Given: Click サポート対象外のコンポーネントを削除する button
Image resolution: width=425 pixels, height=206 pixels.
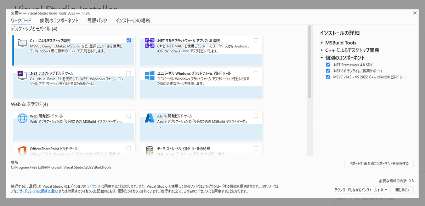Looking at the screenshot, I should click(x=379, y=164).
